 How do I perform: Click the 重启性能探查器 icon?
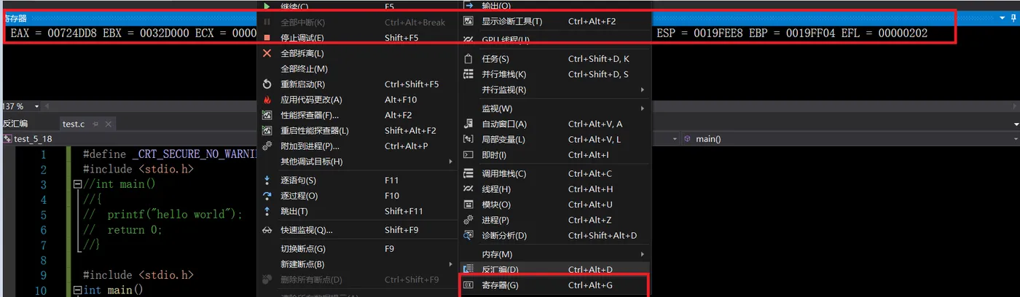click(267, 131)
